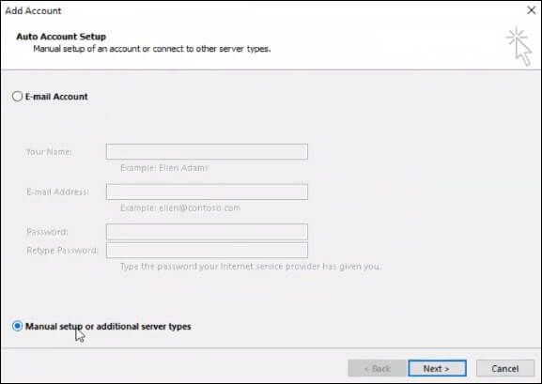Click the greyed-out < Back button

(377, 368)
